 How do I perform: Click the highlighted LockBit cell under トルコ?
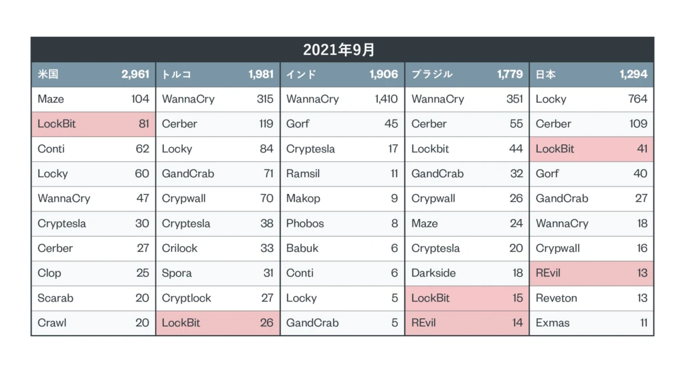181,323
